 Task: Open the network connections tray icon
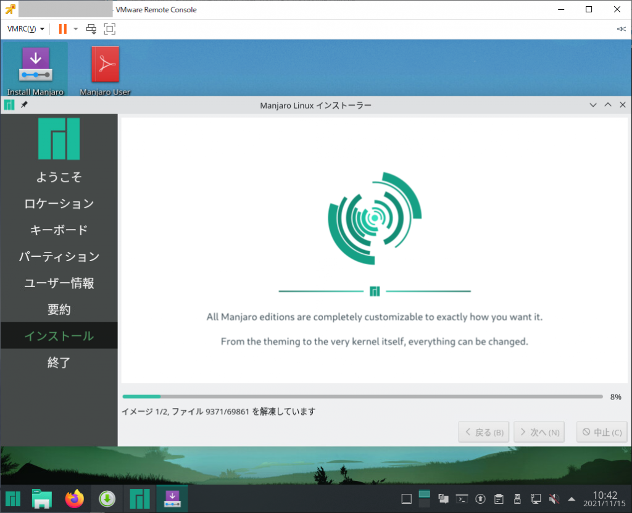(x=536, y=499)
